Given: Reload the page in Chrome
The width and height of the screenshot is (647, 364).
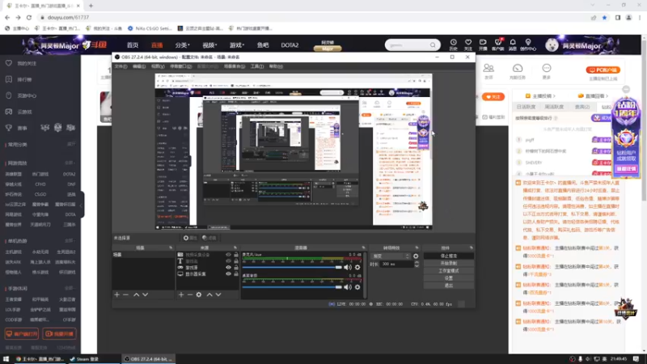Looking at the screenshot, I should pyautogui.click(x=29, y=17).
